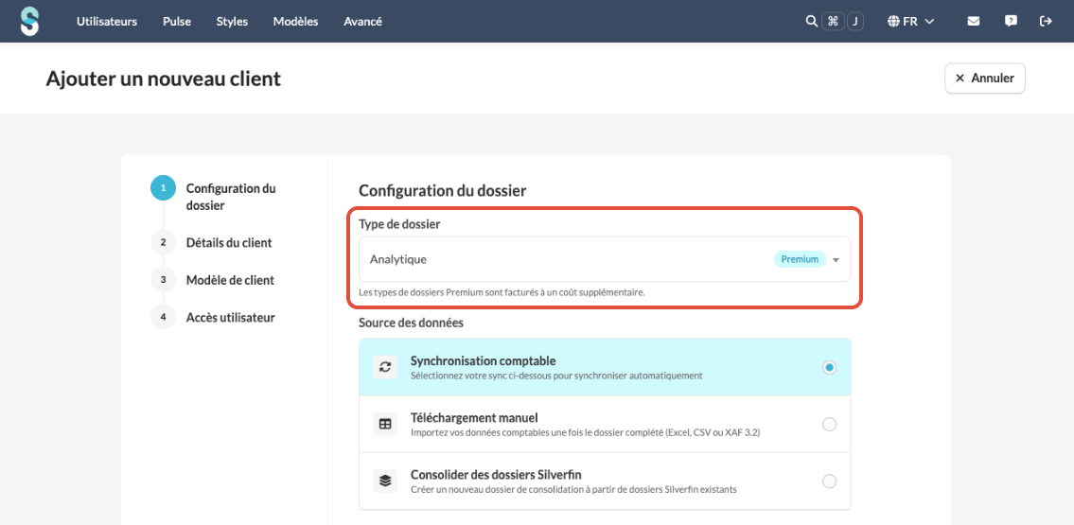Click the Silverfin logo icon
This screenshot has height=525, width=1074.
[29, 21]
